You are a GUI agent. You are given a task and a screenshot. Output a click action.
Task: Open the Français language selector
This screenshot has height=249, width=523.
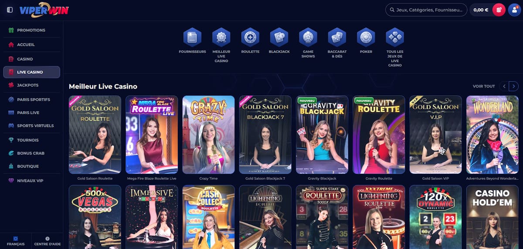16,242
